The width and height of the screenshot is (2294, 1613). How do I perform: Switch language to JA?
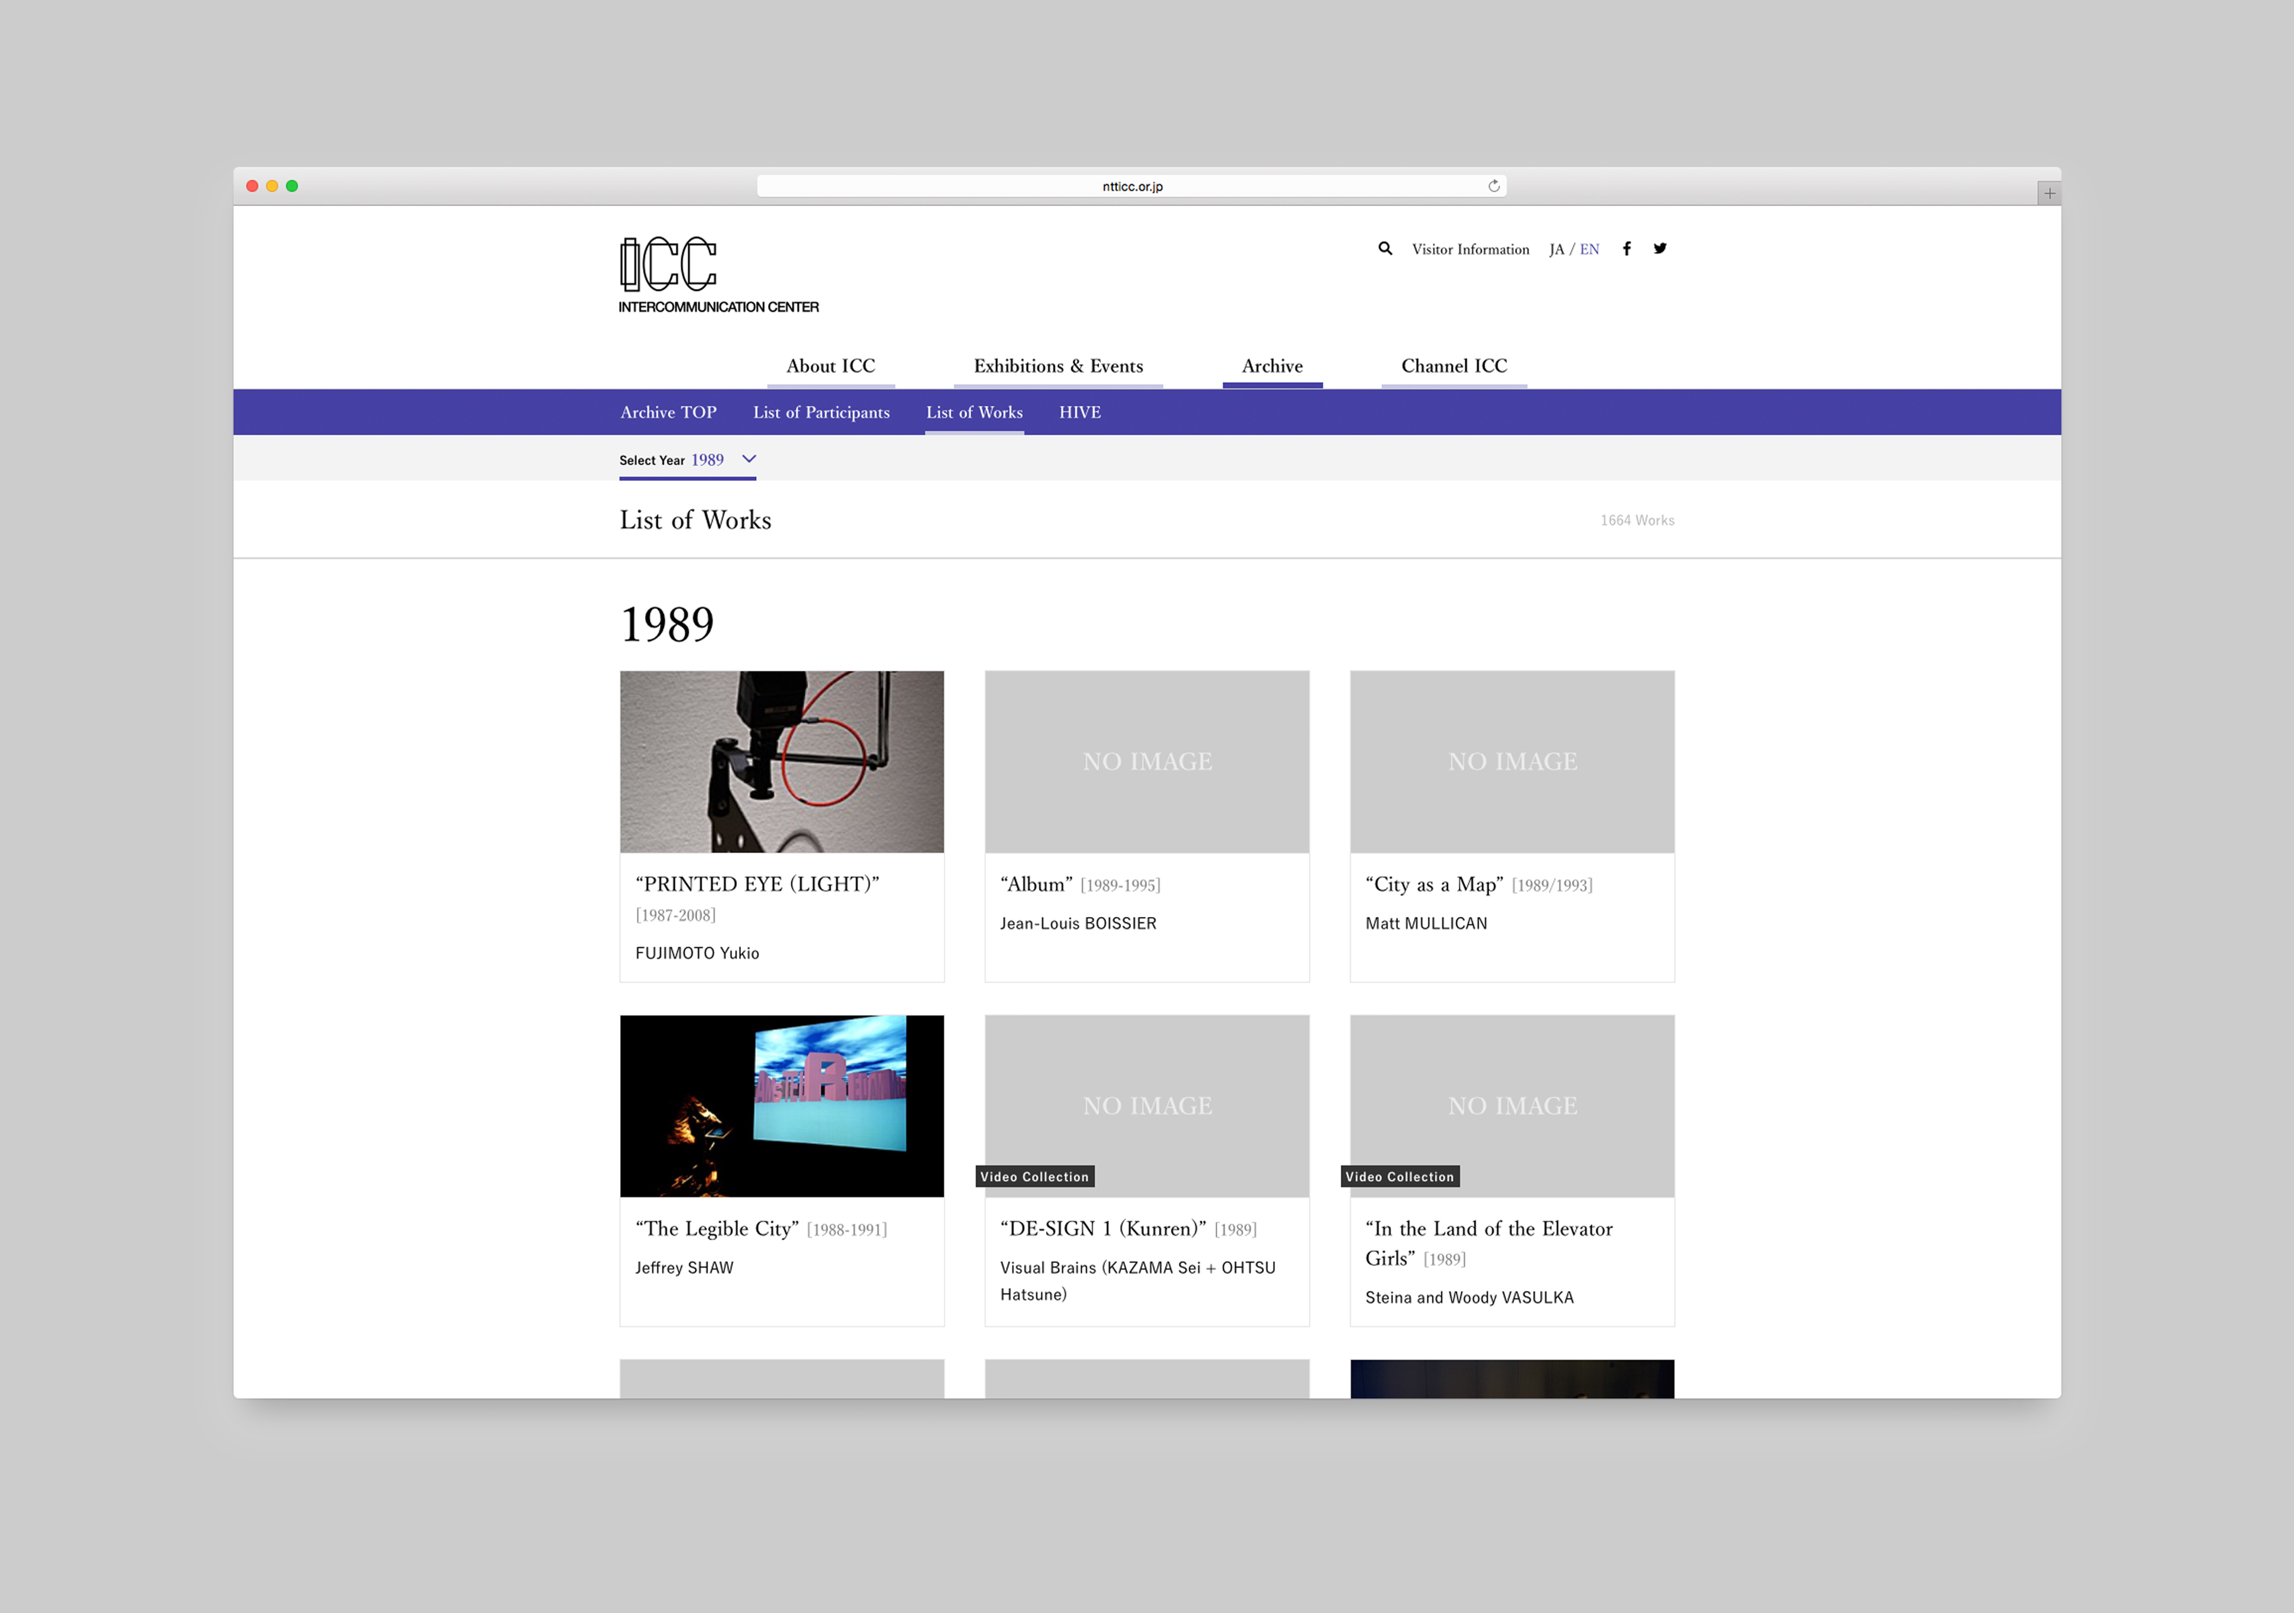coord(1556,250)
